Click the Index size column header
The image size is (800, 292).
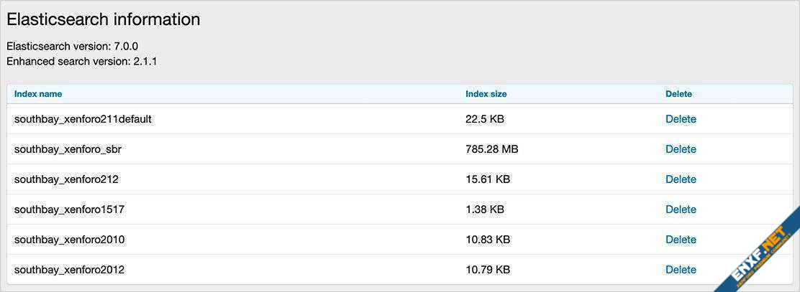(x=486, y=94)
